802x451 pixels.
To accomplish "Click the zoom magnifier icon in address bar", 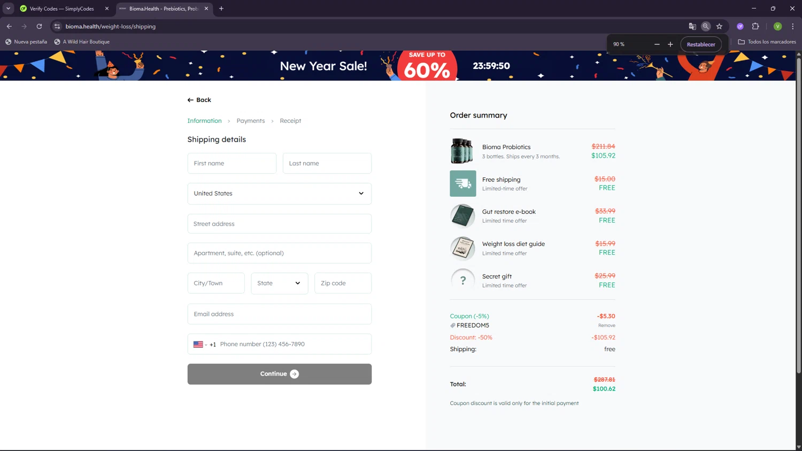I will click(x=706, y=26).
